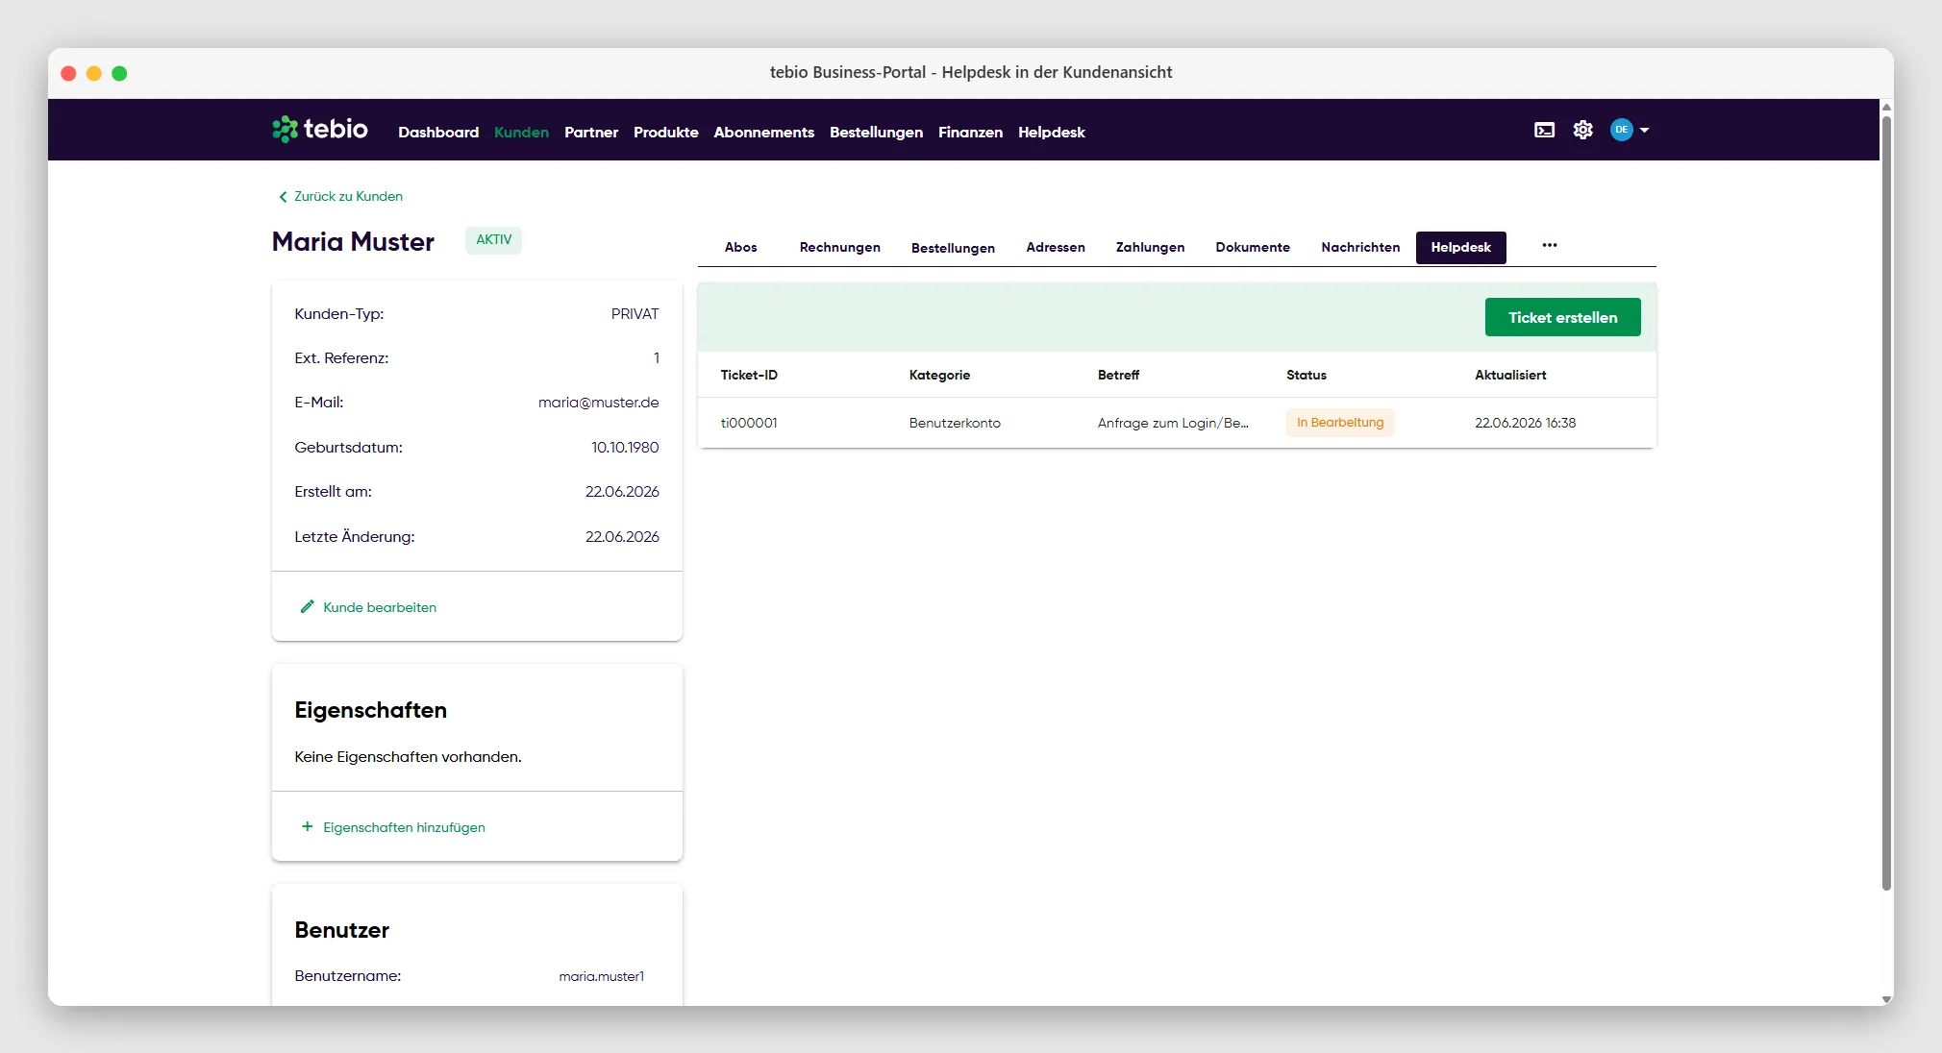Click the DE user avatar
Image resolution: width=1942 pixels, height=1053 pixels.
(1621, 130)
